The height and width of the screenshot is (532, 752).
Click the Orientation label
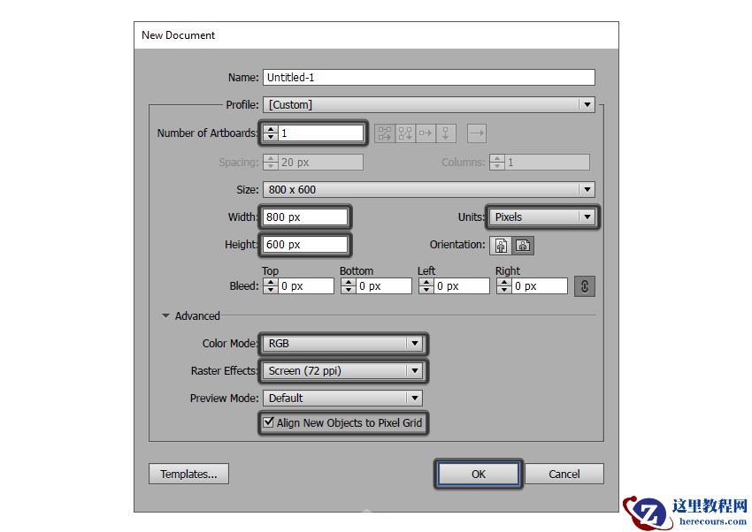pos(457,245)
